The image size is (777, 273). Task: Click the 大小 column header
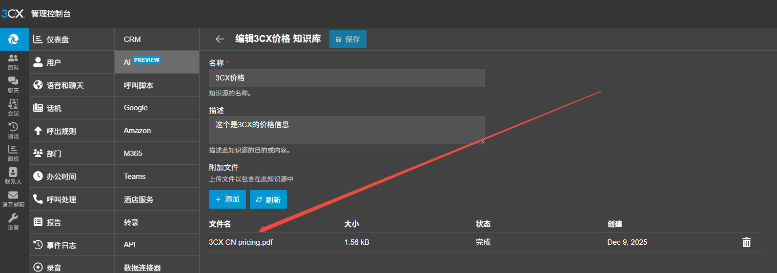(351, 224)
